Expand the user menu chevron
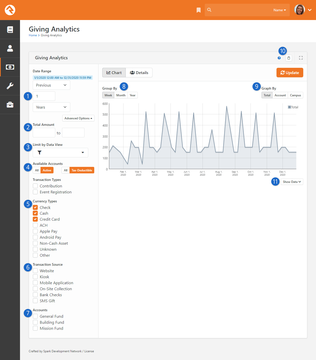This screenshot has width=316, height=360. [x=310, y=10]
